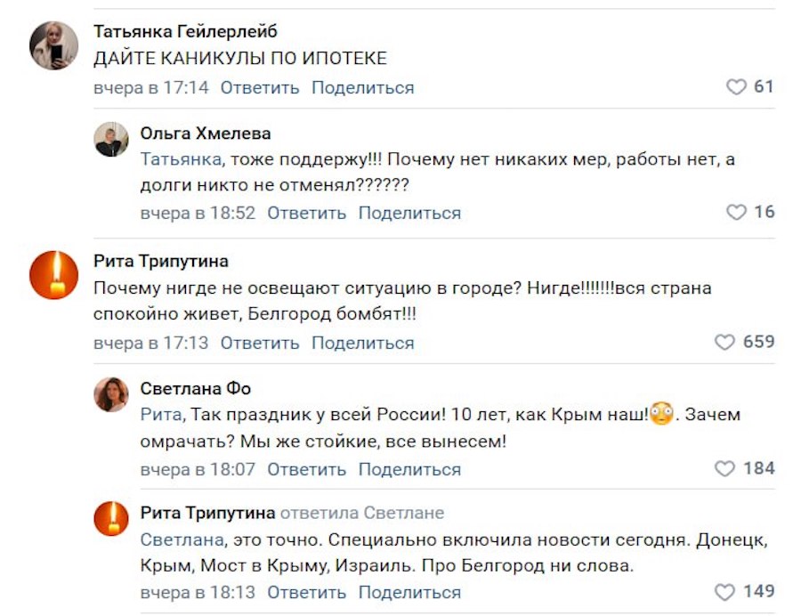Like Татьянка Гейлерлейб's comment with the heart icon
The width and height of the screenshot is (801, 616).
pos(736,87)
